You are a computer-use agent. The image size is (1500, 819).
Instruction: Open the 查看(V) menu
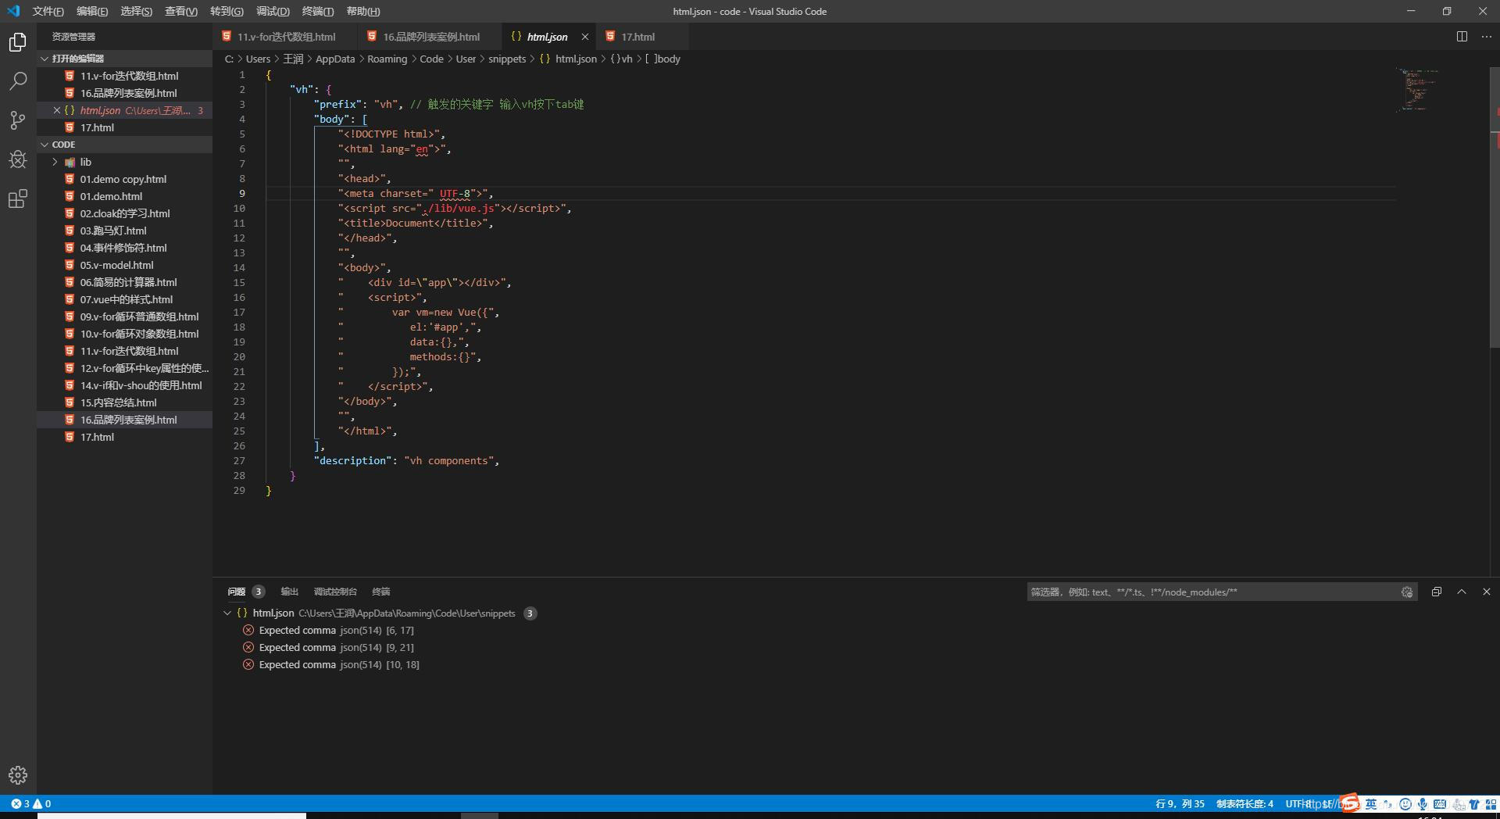tap(181, 11)
